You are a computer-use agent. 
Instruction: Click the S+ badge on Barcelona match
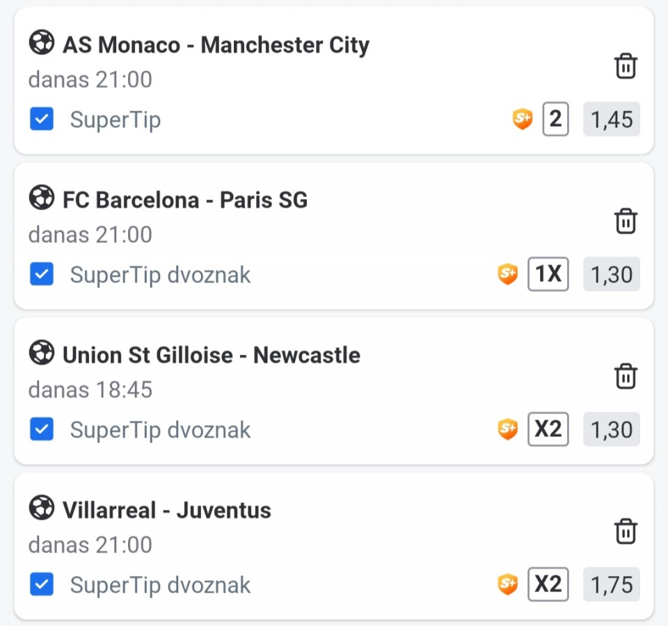pos(508,275)
